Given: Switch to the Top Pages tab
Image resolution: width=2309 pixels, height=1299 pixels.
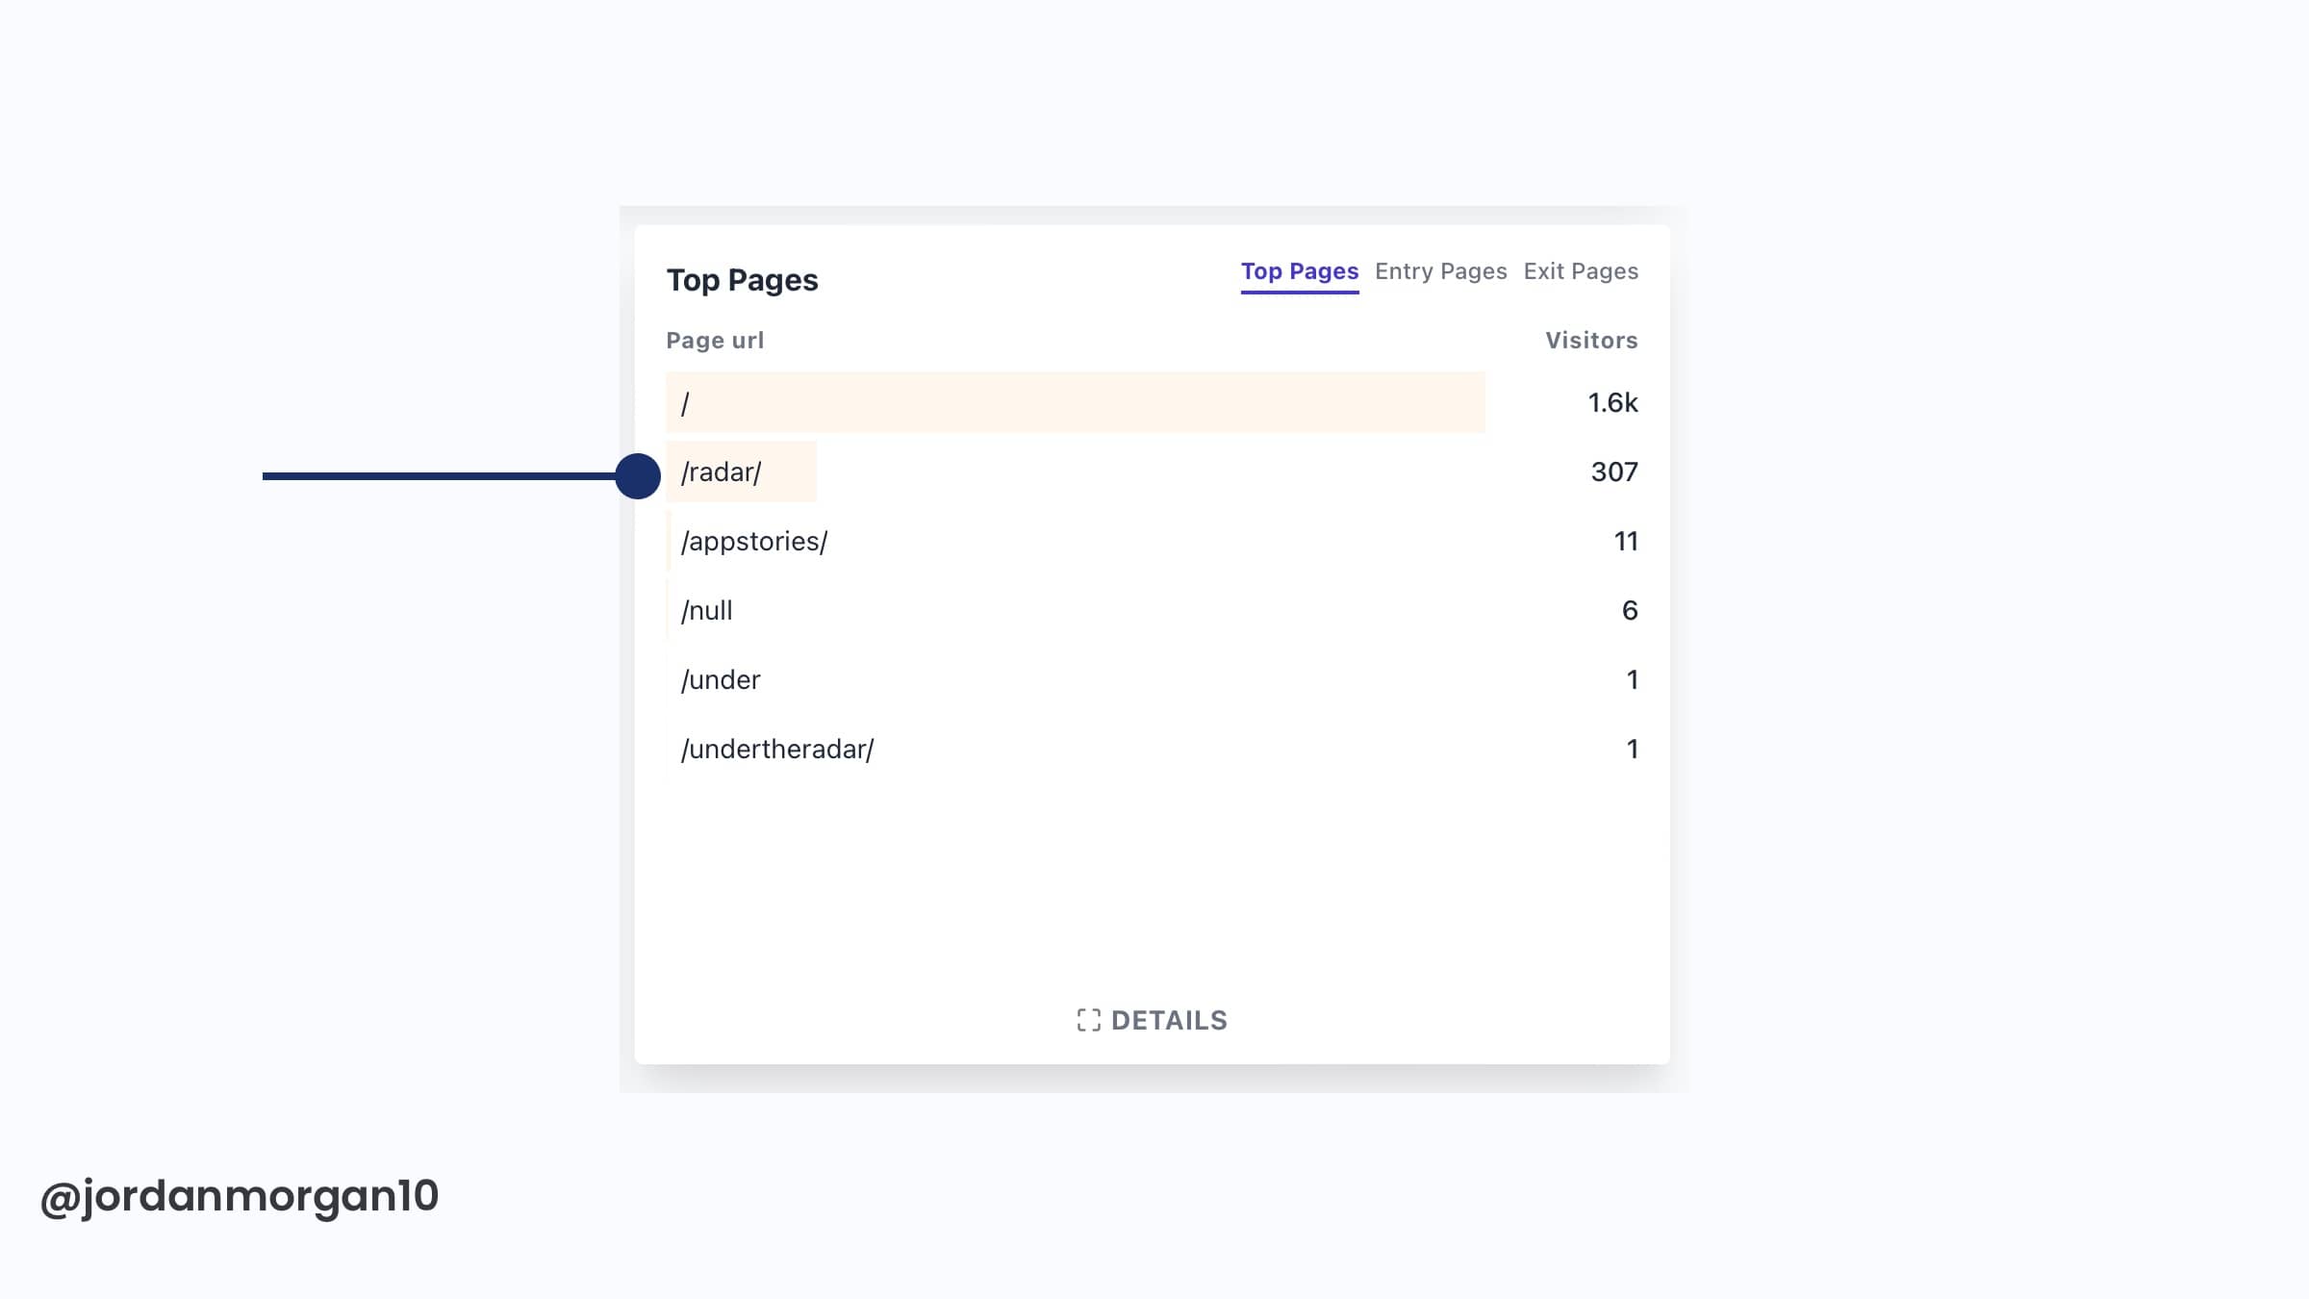Looking at the screenshot, I should 1299,271.
